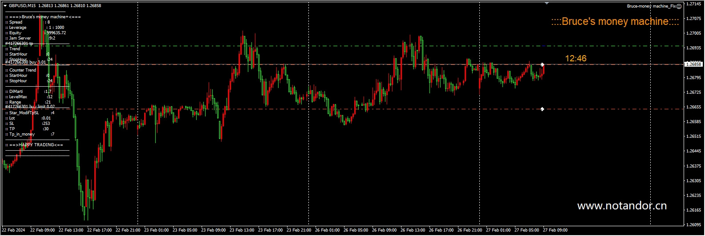This screenshot has width=705, height=236.
Task: Click the Expert Advisor smiley face icon
Action: click(x=679, y=6)
